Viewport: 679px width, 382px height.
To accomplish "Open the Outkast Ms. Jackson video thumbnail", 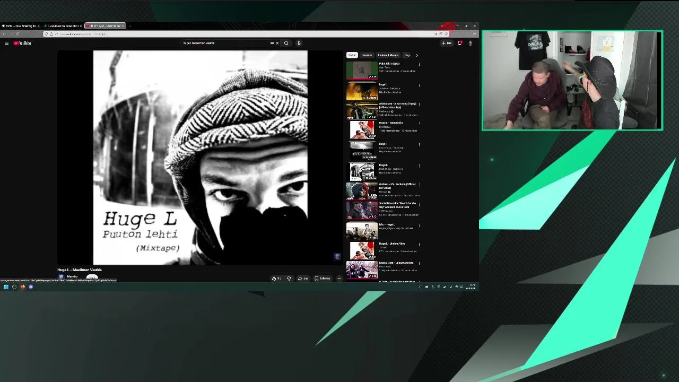I will click(x=362, y=192).
